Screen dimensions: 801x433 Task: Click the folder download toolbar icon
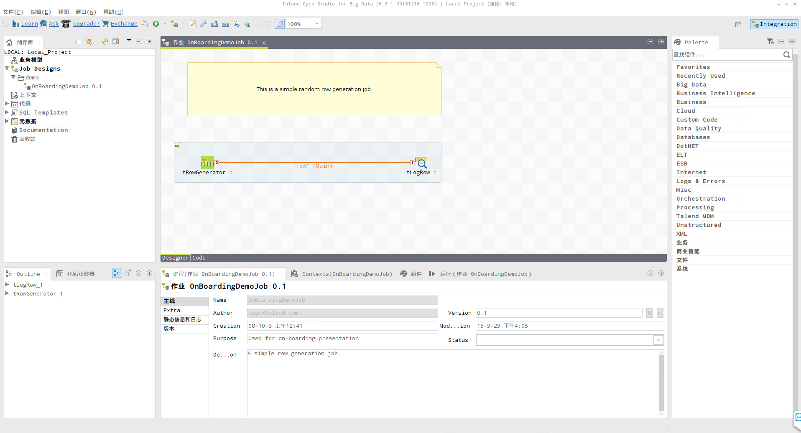[x=236, y=24]
